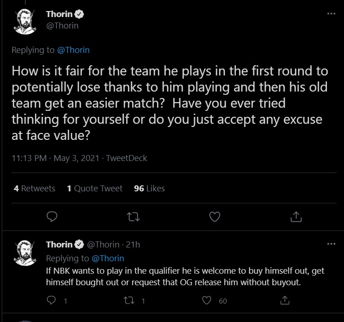View the 1 Quote Tweet
The width and height of the screenshot is (344, 322).
coord(95,188)
